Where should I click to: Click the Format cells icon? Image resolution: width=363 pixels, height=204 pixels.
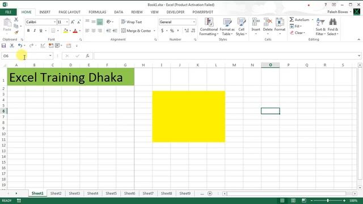[280, 22]
